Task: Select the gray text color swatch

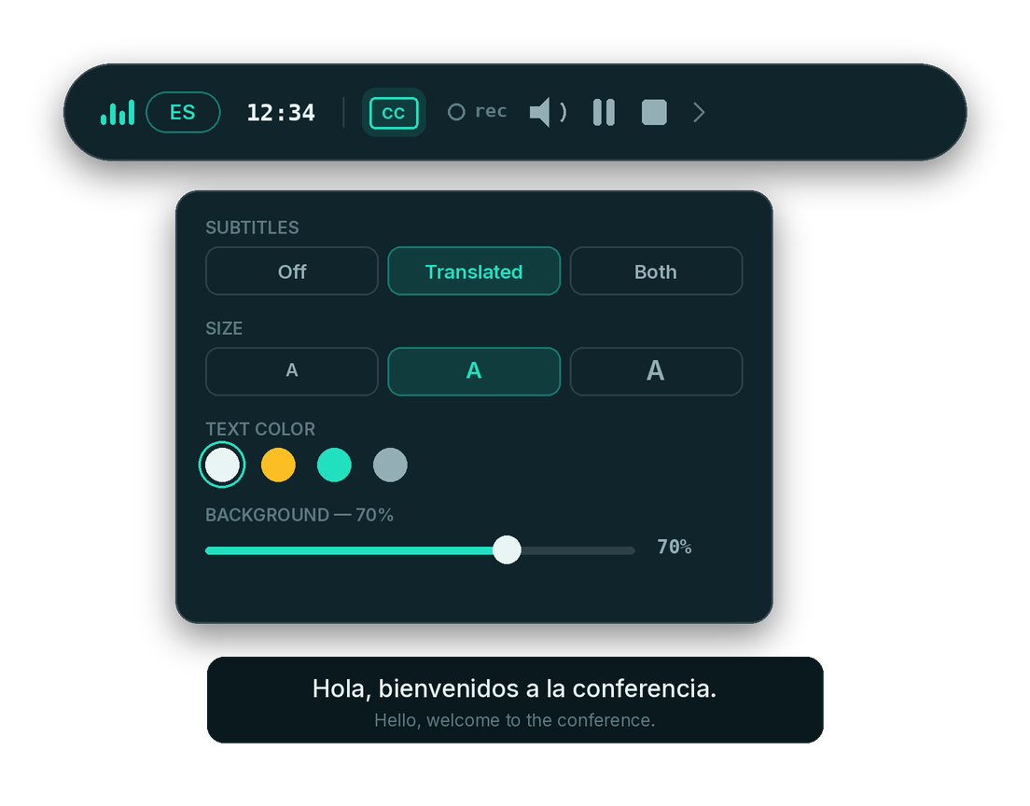Action: 390,466
